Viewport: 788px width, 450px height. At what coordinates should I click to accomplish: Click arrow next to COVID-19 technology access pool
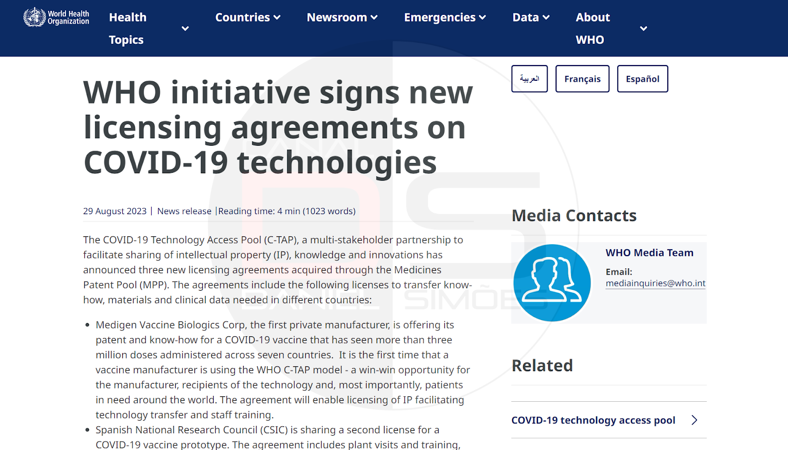tap(694, 420)
